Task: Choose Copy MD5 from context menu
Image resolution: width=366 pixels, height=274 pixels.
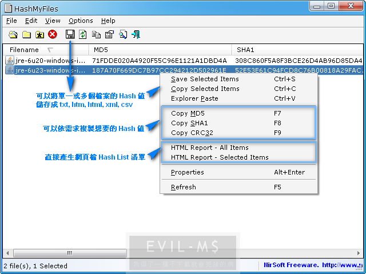Action: coord(238,113)
